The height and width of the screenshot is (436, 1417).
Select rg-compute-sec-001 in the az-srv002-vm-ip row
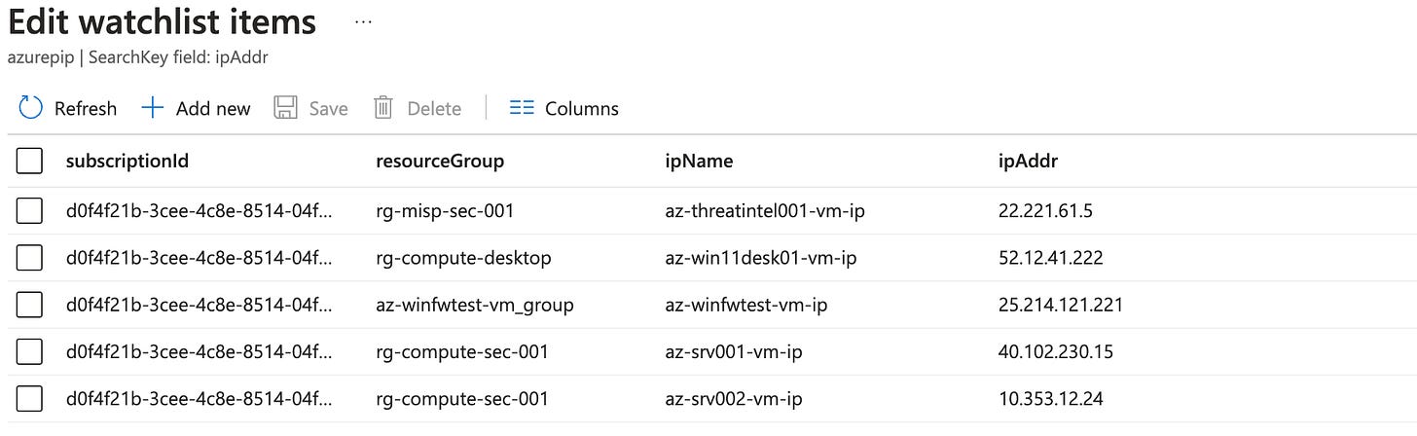click(x=461, y=398)
